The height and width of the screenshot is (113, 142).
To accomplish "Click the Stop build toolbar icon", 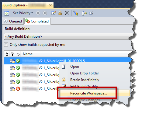I will pos(45,13).
